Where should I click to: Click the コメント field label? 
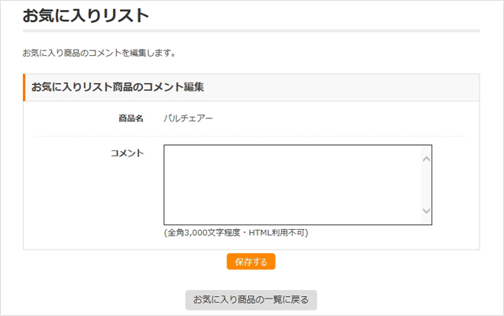127,153
